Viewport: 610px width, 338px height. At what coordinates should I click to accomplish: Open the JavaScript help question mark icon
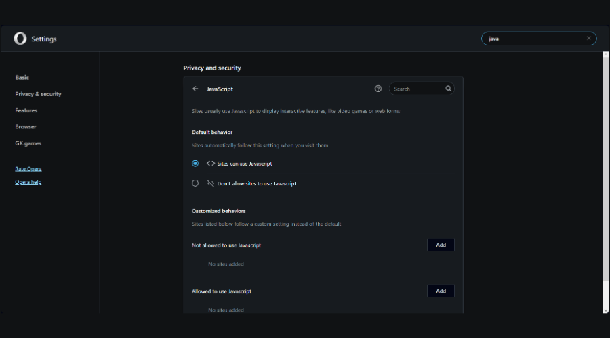pyautogui.click(x=378, y=89)
